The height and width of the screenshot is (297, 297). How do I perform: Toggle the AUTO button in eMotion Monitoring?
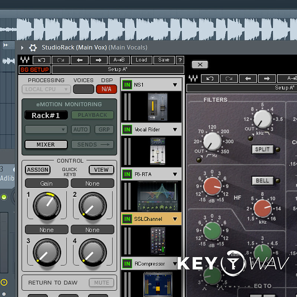(81, 130)
